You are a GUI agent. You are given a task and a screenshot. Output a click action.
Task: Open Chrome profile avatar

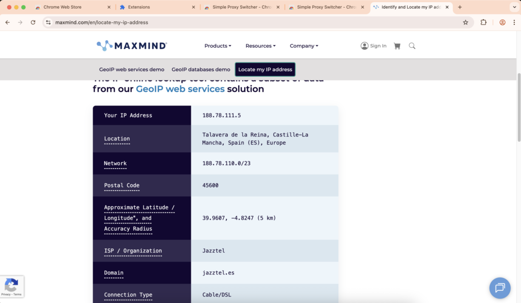pyautogui.click(x=502, y=22)
